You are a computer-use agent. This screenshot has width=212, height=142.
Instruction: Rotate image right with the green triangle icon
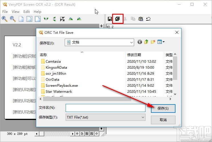click(x=79, y=19)
